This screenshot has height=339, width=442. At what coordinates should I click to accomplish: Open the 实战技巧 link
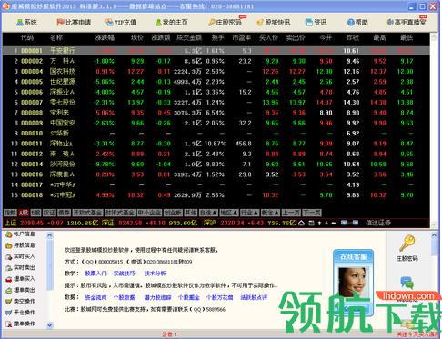(x=125, y=274)
